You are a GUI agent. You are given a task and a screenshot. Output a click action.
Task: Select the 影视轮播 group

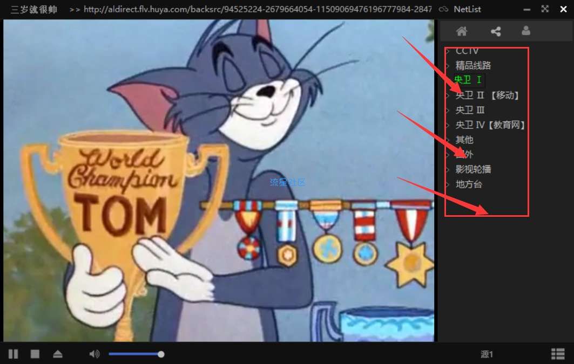pyautogui.click(x=473, y=169)
